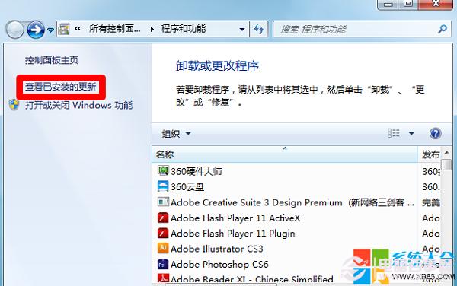The width and height of the screenshot is (457, 286).
Task: Click publisher cell of Adobe Creative Suite row
Action: [431, 202]
